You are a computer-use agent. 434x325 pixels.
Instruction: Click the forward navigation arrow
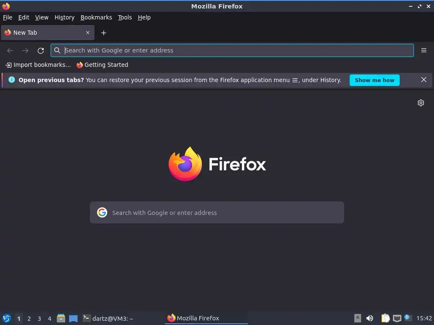tap(25, 51)
